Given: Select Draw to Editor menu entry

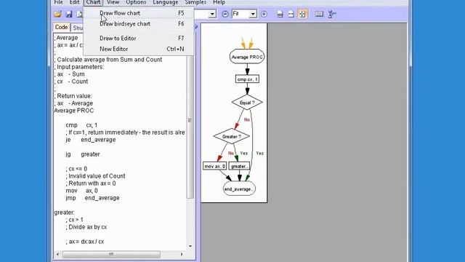Looking at the screenshot, I should [x=139, y=39].
